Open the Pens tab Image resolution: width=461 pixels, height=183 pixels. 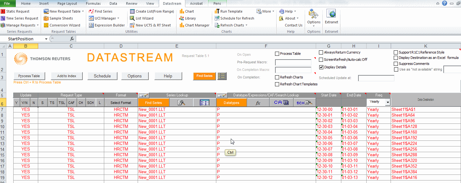(217, 3)
